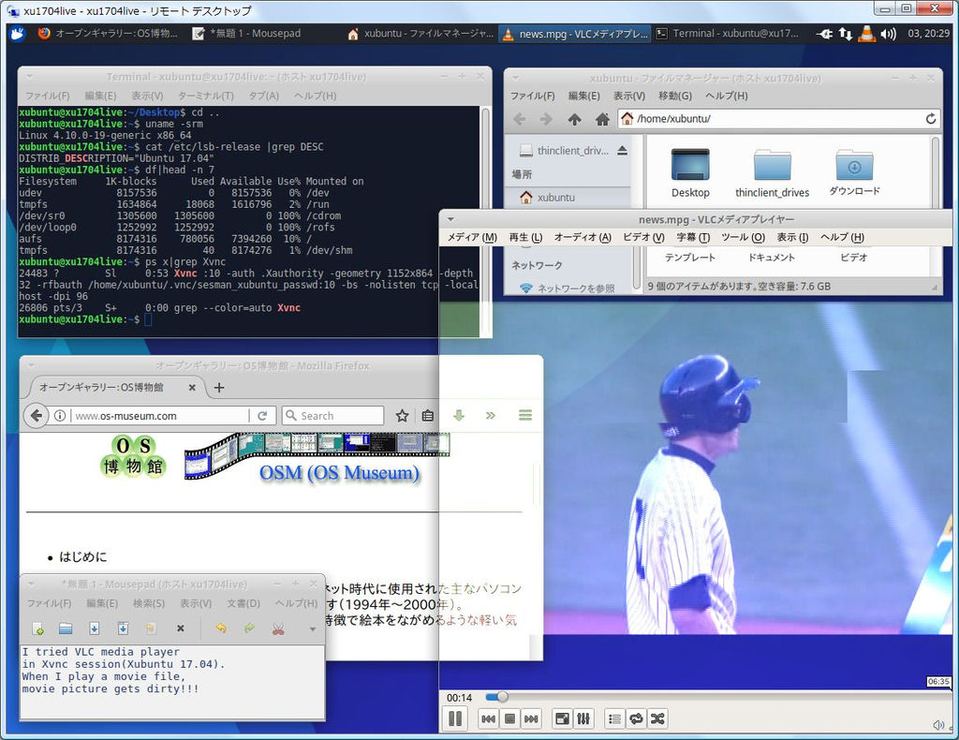Skip to previous track in VLC
Viewport: 959px width, 740px height.
click(x=488, y=718)
